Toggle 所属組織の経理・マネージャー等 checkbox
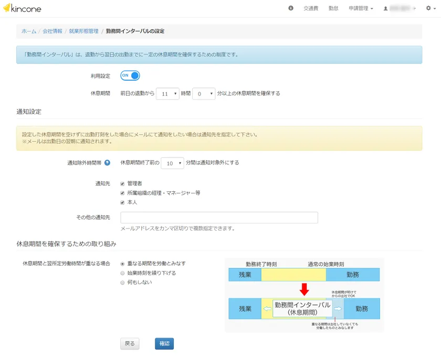The height and width of the screenshot is (357, 441). pyautogui.click(x=122, y=193)
